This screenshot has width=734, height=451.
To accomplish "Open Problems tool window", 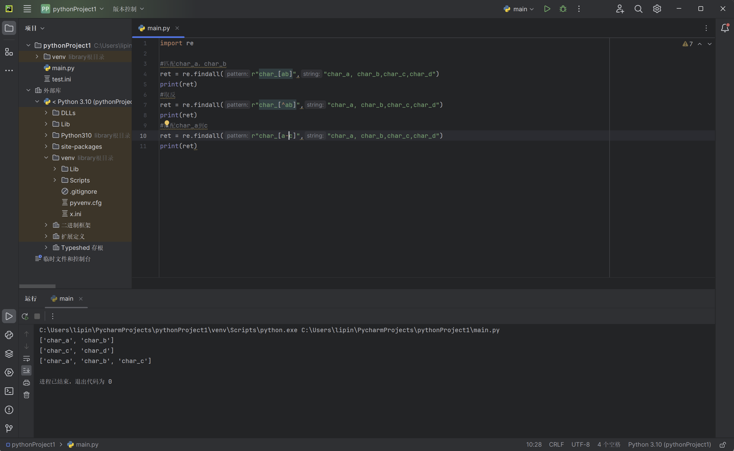I will pos(9,410).
